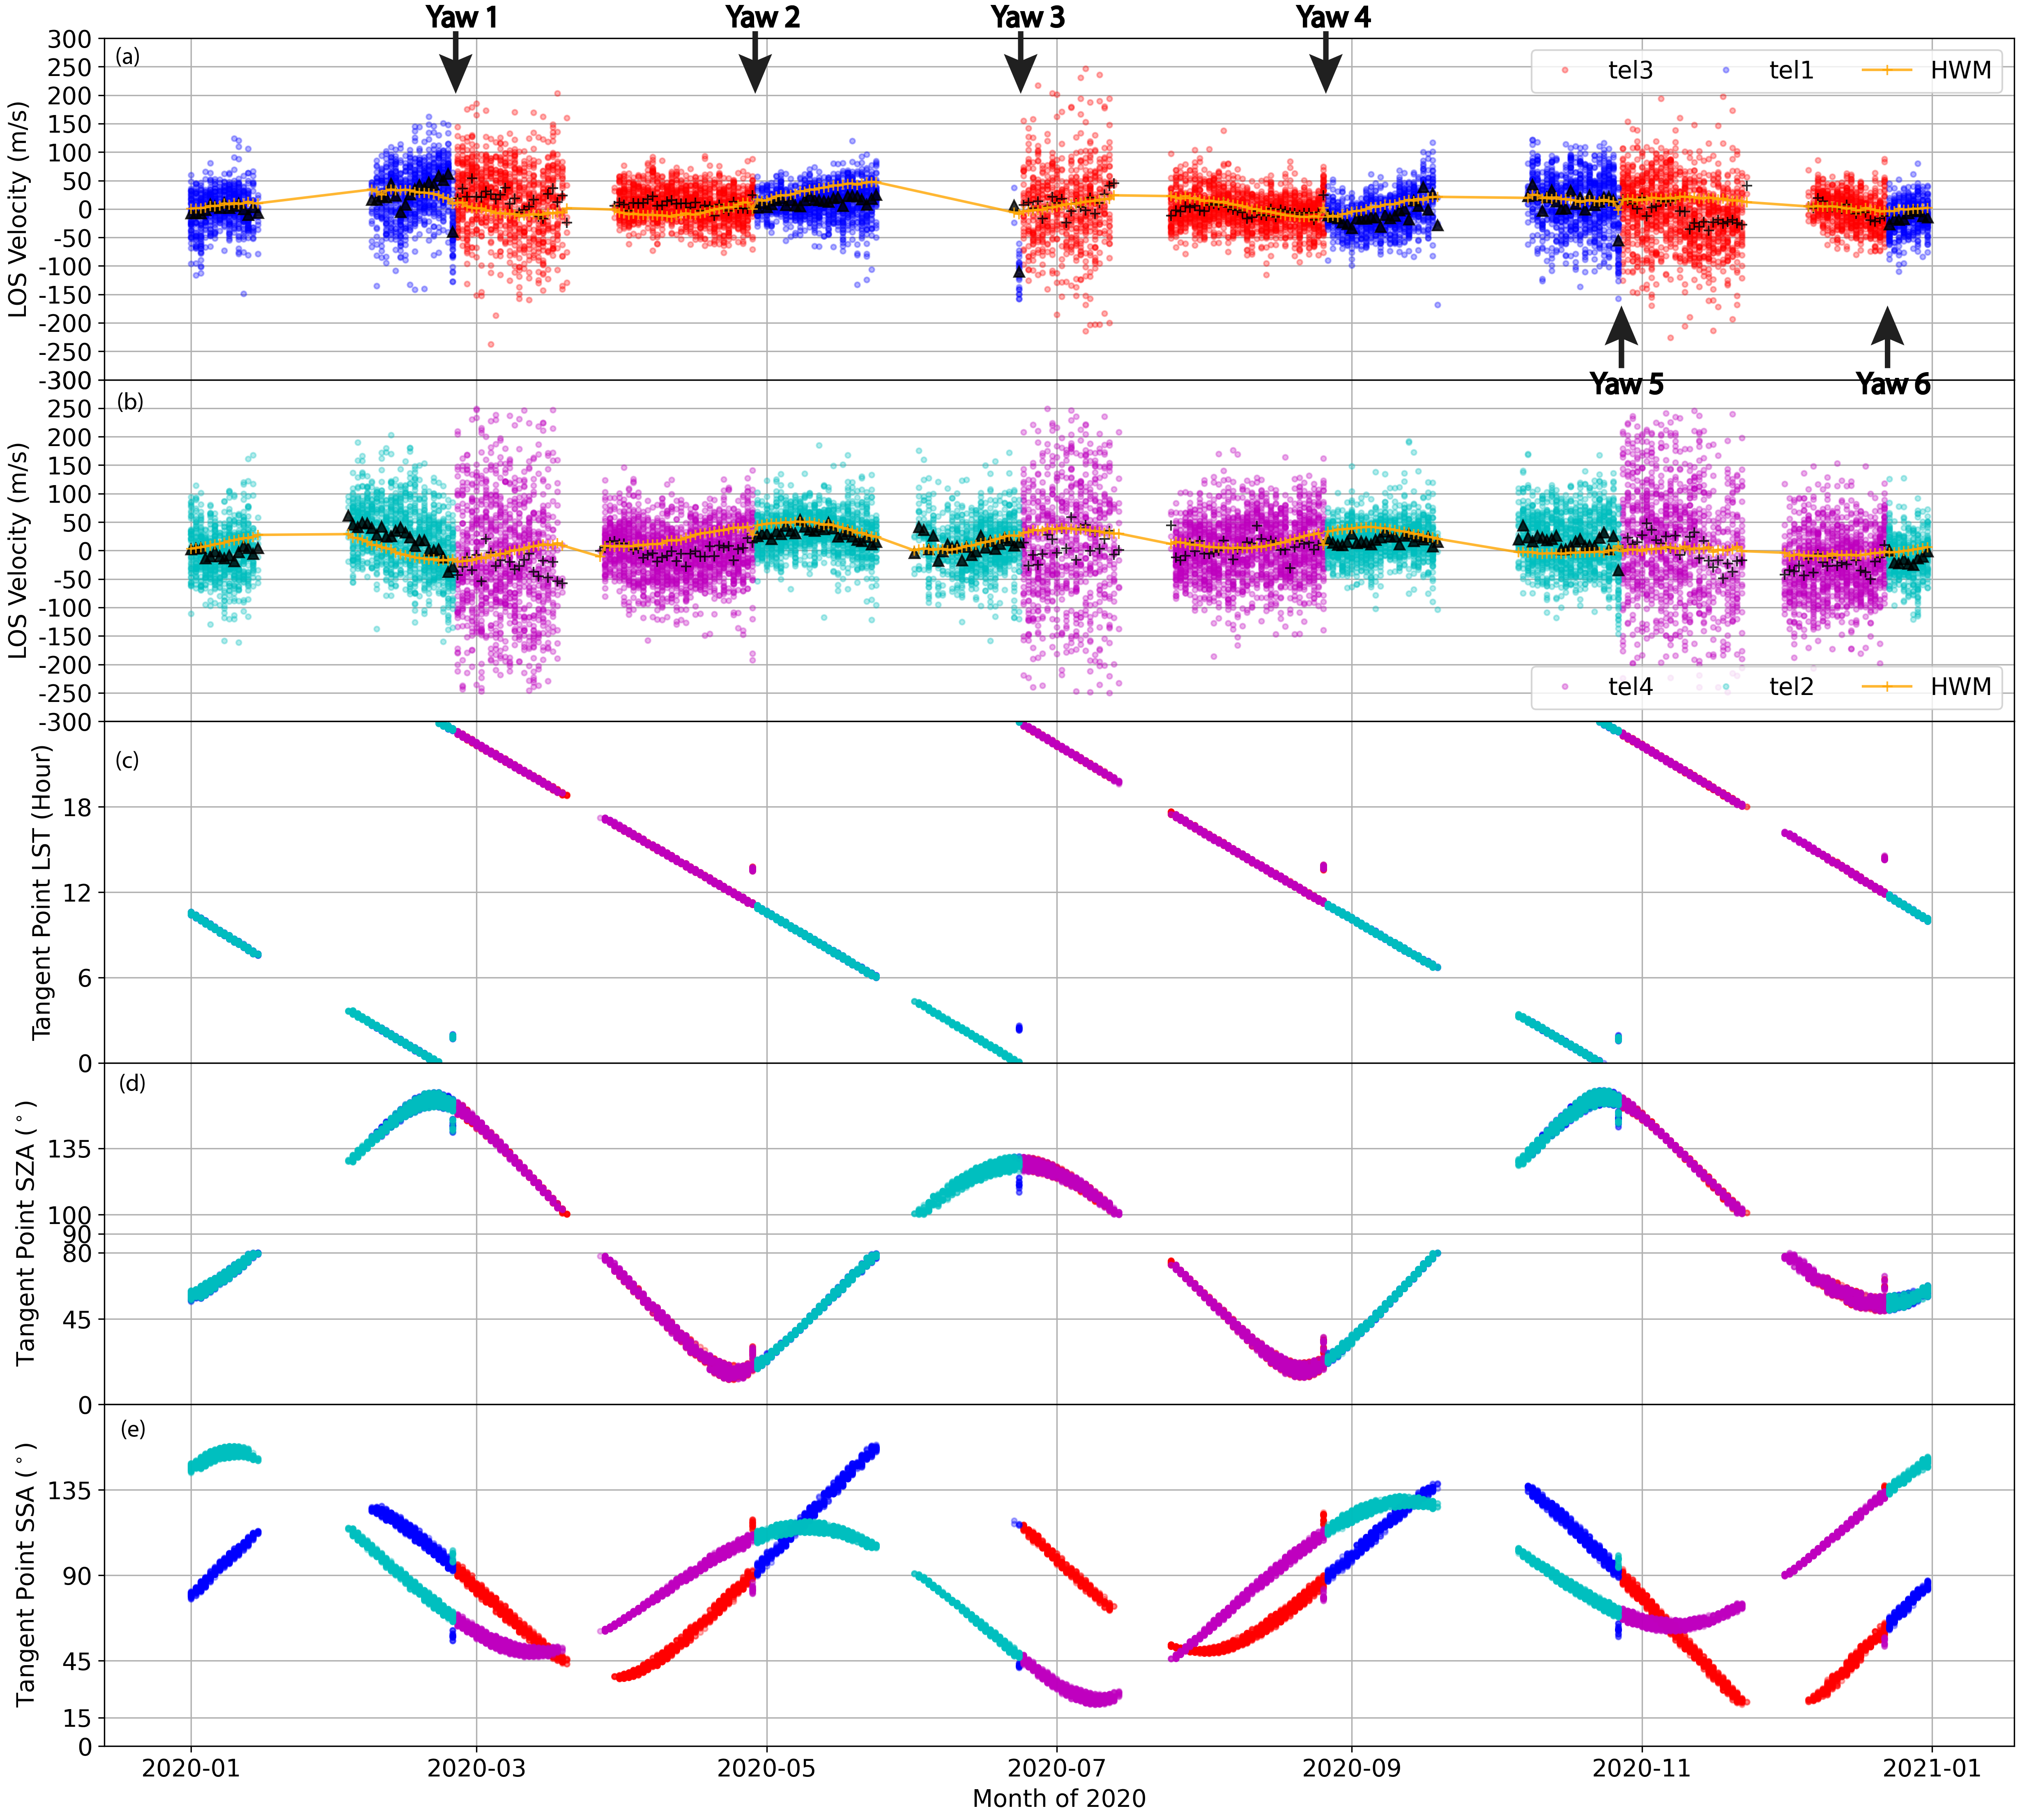Select the "Yaw 3" annotation label

[1028, 17]
